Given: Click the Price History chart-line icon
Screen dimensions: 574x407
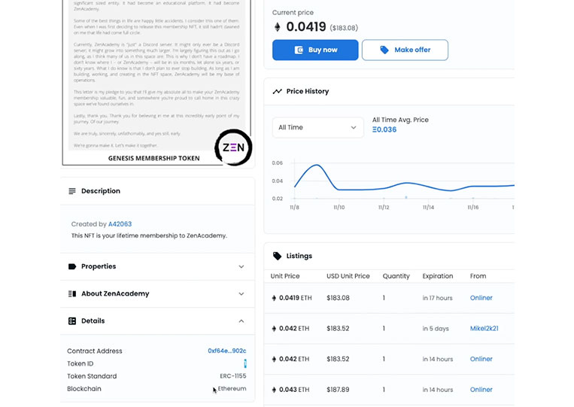Looking at the screenshot, I should [277, 91].
